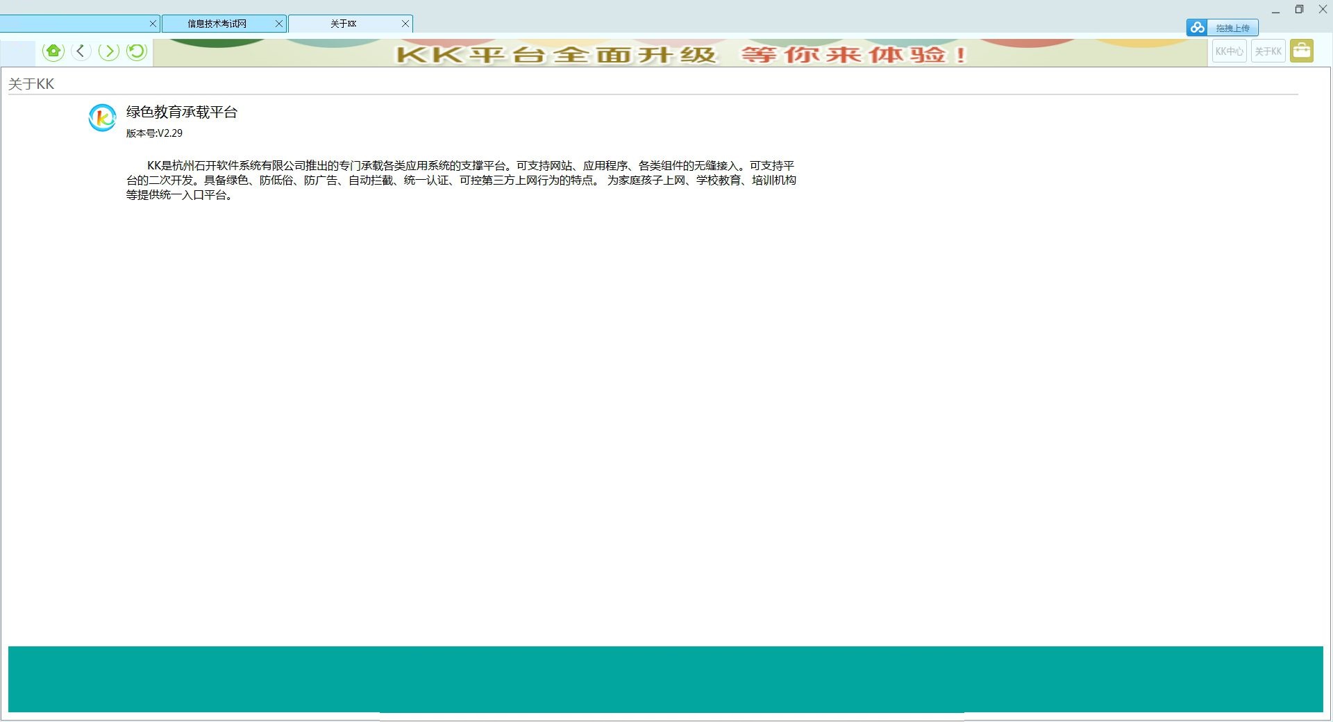Select the 关于KK tab
The height and width of the screenshot is (722, 1333).
coord(343,24)
